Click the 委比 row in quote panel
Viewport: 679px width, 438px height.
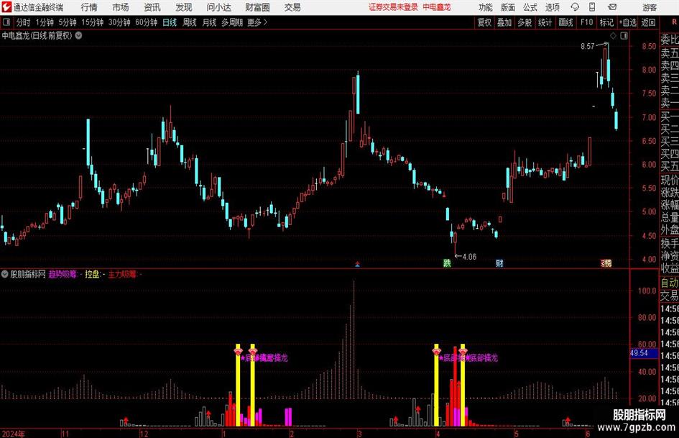670,40
